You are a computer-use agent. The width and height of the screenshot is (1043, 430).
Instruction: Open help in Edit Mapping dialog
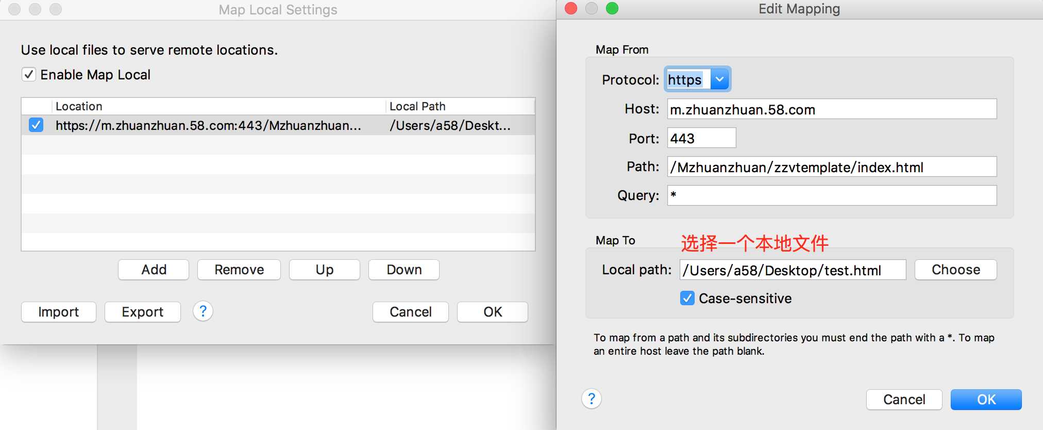point(592,399)
